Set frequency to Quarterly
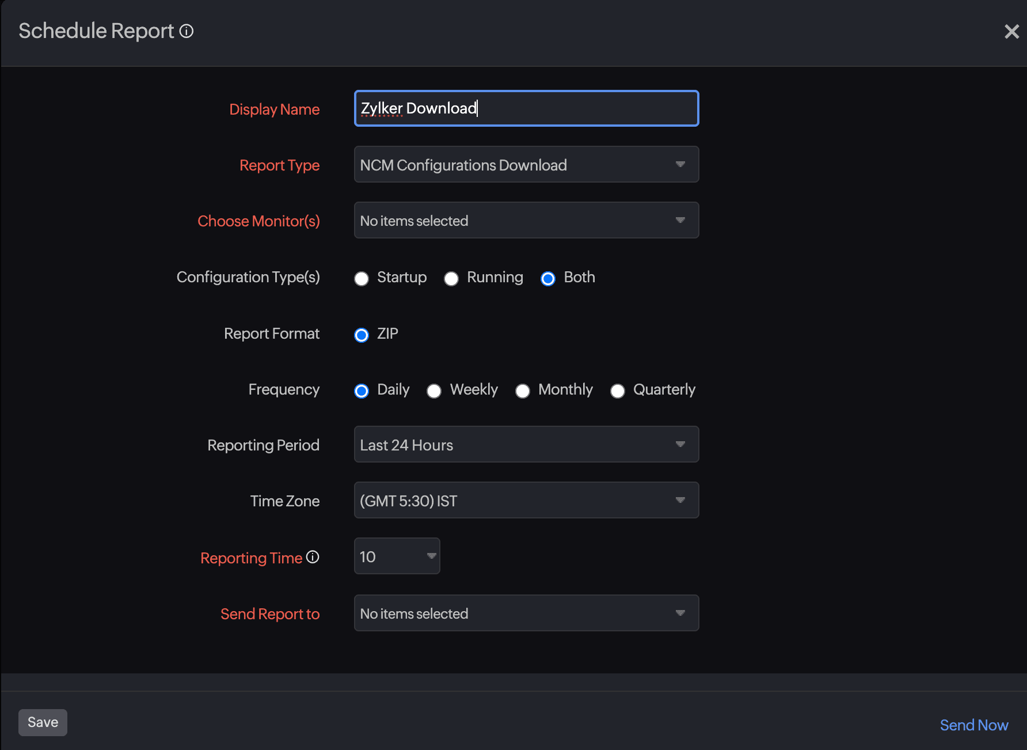The image size is (1027, 750). tap(618, 391)
